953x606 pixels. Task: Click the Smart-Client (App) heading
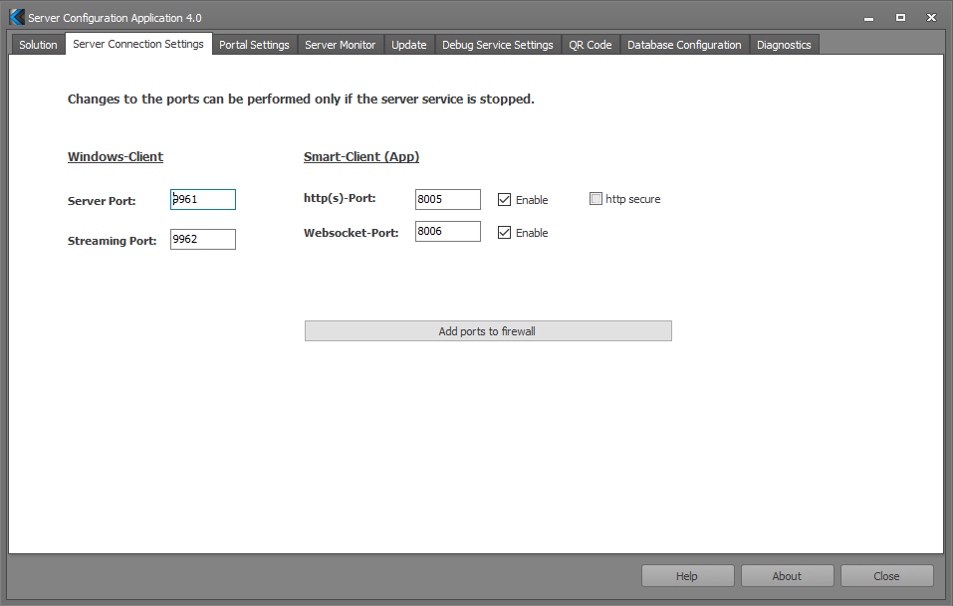pos(361,156)
